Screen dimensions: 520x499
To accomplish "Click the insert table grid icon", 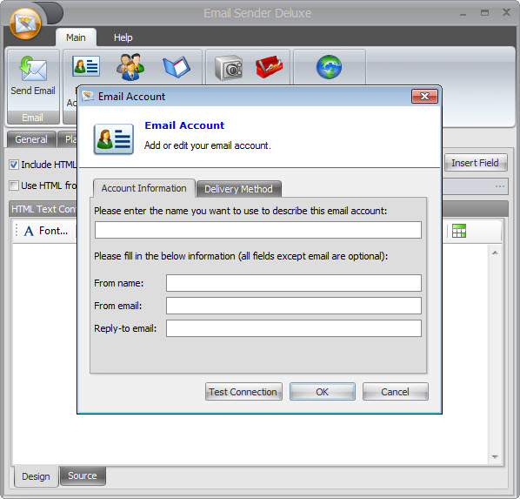I will [459, 231].
